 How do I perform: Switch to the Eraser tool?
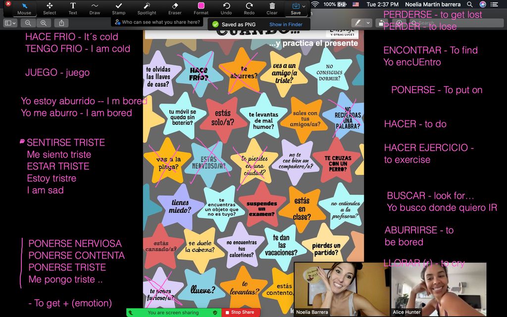175,8
